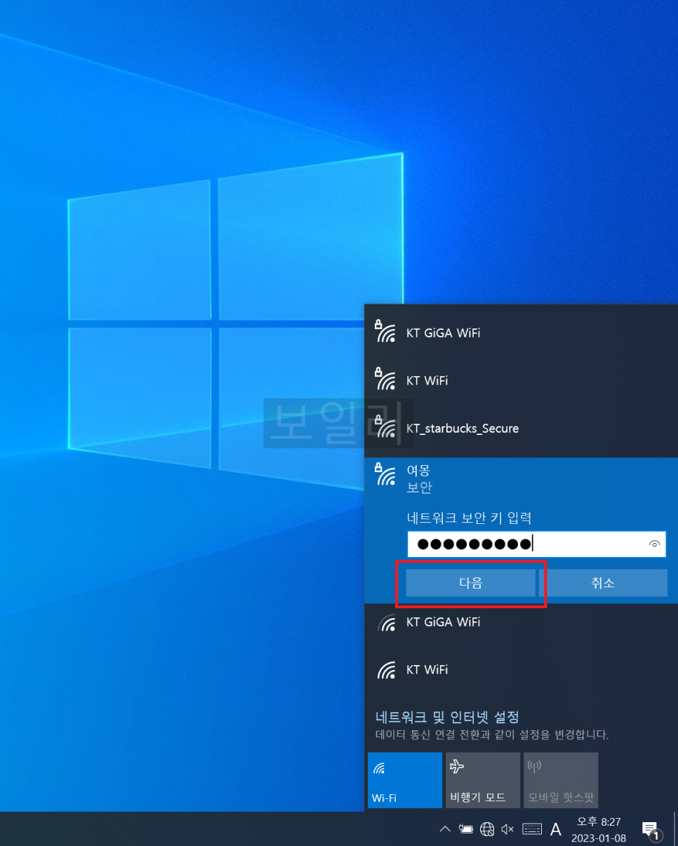
Task: Click the open KT WiFi signal icon
Action: click(386, 670)
